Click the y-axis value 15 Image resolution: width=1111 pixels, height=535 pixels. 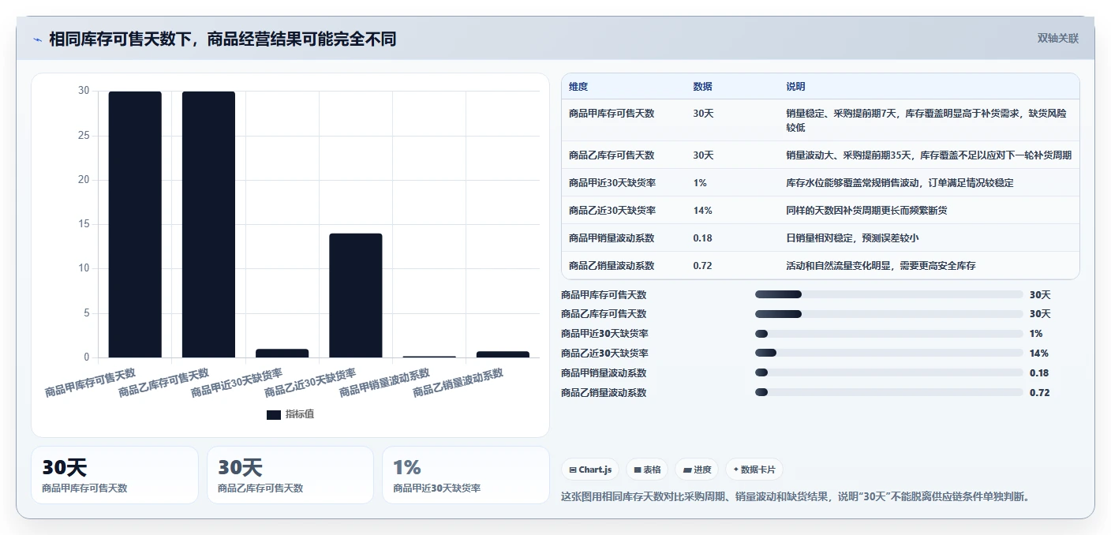[x=84, y=225]
